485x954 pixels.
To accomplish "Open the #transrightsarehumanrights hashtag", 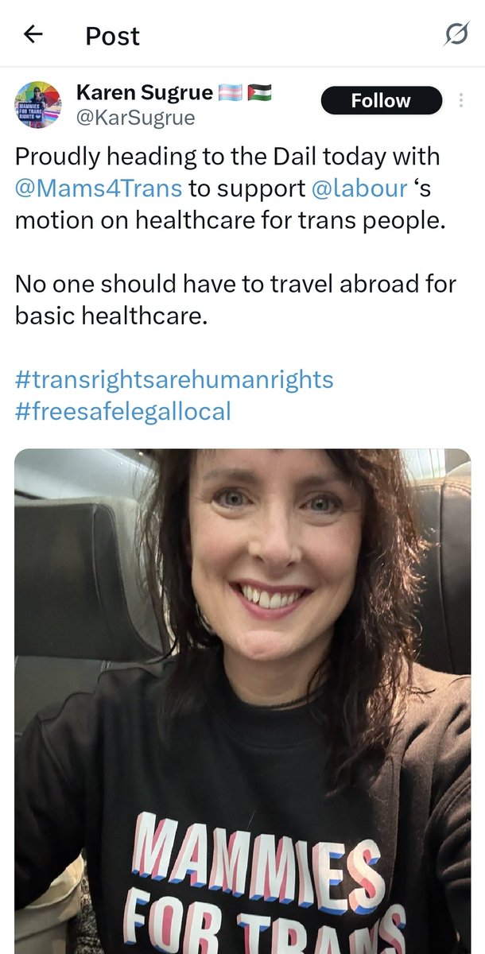I will pyautogui.click(x=174, y=378).
